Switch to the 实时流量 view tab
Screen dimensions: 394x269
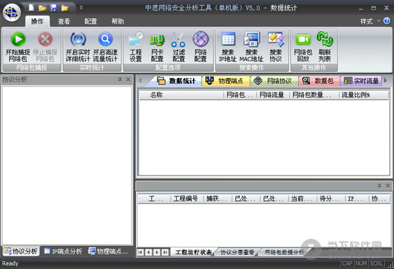(x=361, y=81)
